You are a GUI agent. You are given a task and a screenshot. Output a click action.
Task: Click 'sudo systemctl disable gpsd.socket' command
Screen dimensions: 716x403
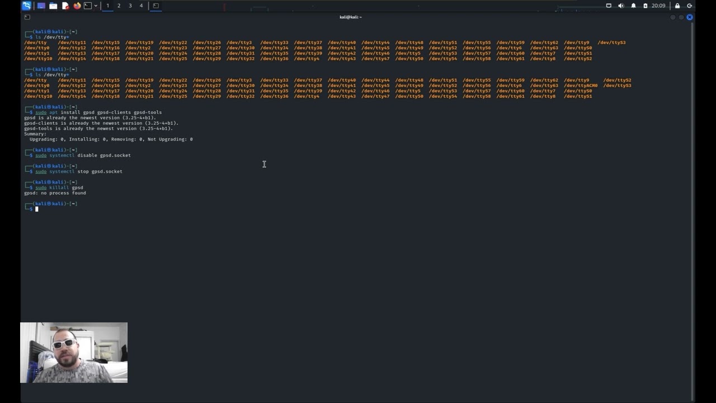click(x=83, y=155)
